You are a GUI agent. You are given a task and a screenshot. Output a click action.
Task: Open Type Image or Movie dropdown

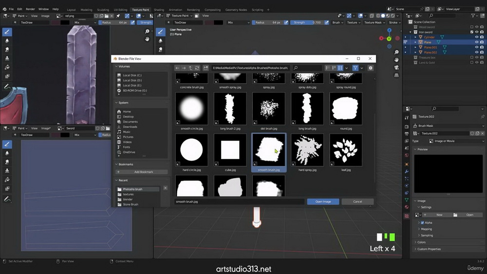[x=456, y=141]
